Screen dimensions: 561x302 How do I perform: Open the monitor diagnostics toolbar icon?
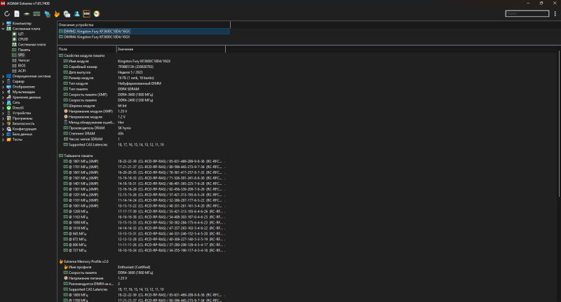click(x=46, y=13)
